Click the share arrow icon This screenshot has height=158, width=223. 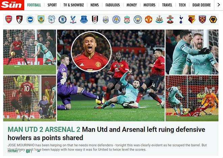pyautogui.click(x=39, y=151)
